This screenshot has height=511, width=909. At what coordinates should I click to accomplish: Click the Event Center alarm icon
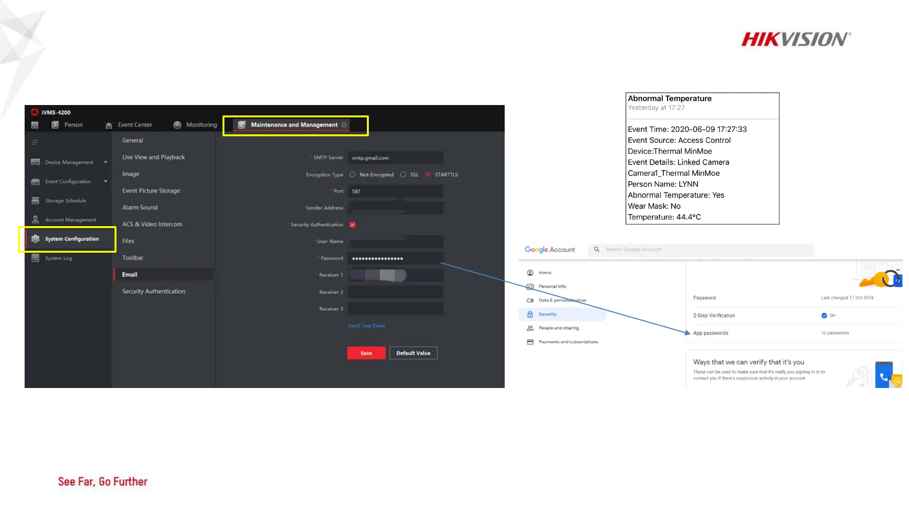pyautogui.click(x=108, y=125)
